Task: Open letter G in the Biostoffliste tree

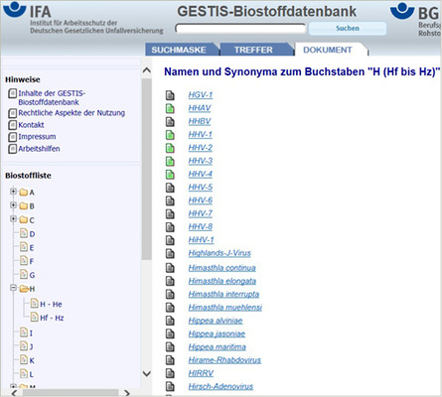Action: [28, 275]
